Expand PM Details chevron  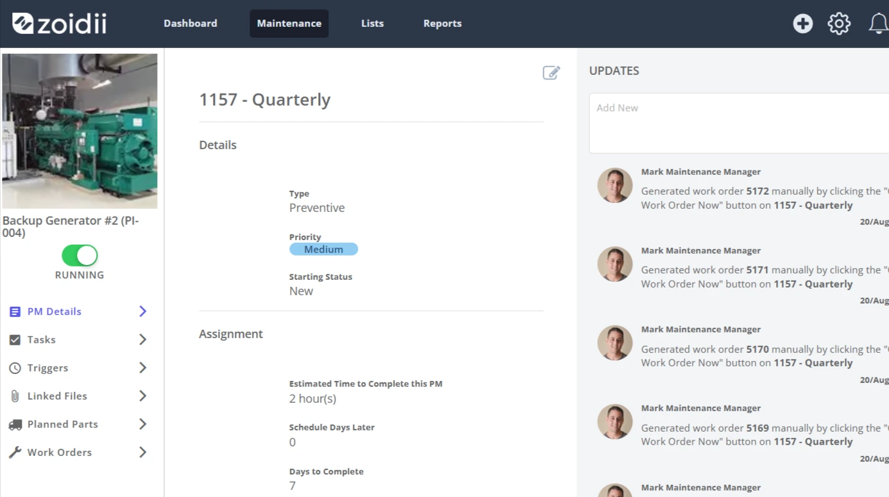click(142, 311)
